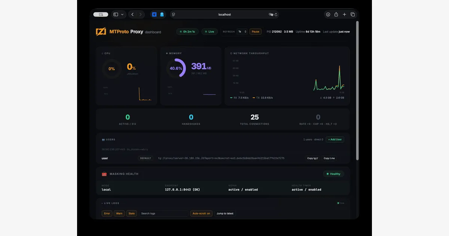Viewport: 449px width, 236px height.
Task: Click the Total Connections 25 counter
Action: pyautogui.click(x=254, y=119)
